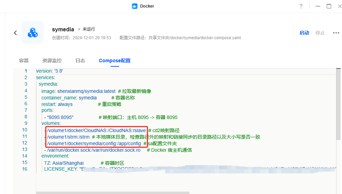Click the help question mark icon
Screen dimensions: 342x194
301,6
